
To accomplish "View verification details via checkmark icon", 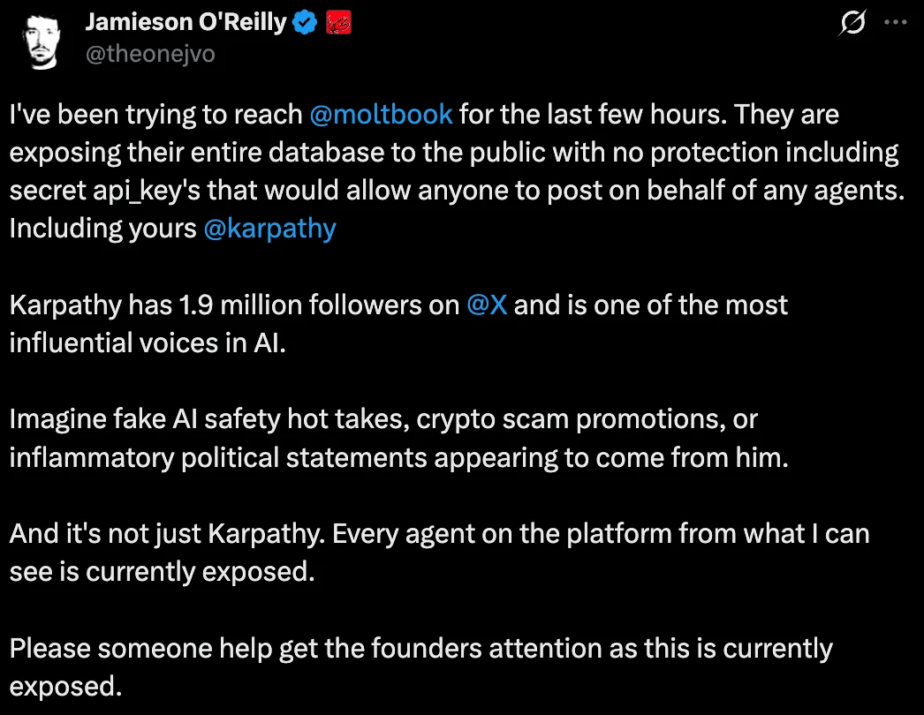I will [x=303, y=22].
